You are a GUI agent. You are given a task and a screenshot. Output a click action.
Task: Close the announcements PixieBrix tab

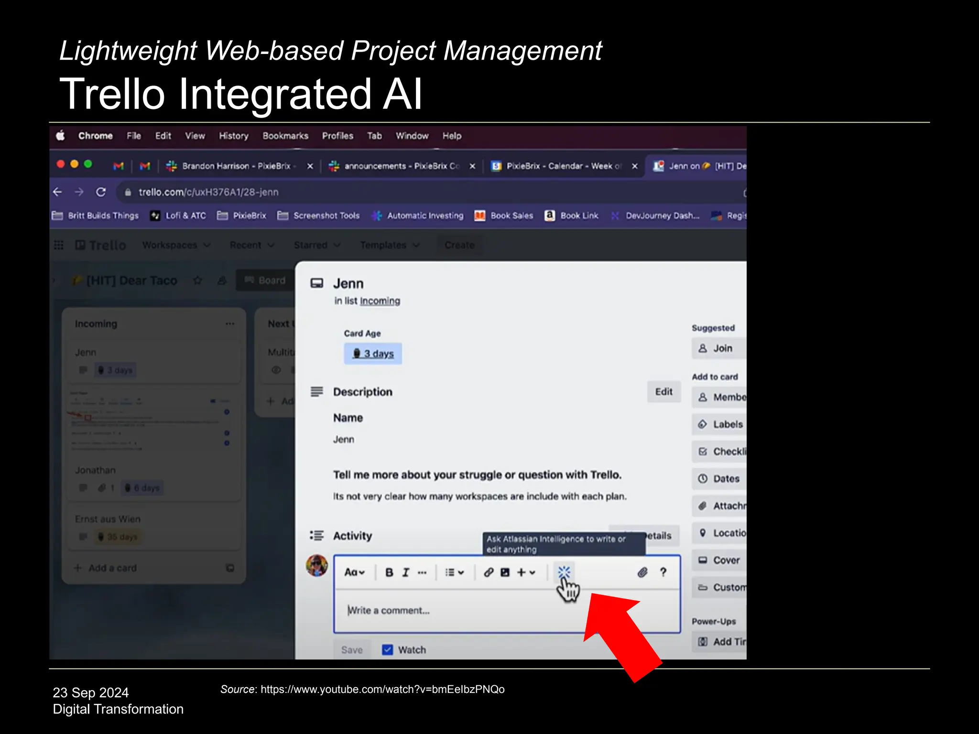click(472, 166)
